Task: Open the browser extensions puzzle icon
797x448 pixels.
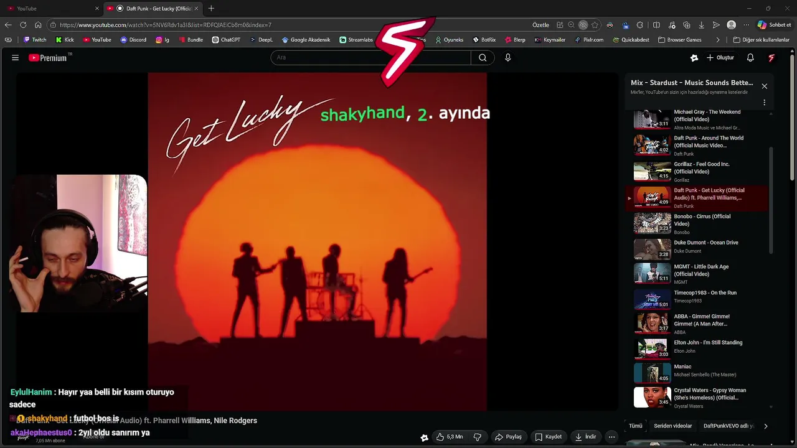Action: [640, 25]
